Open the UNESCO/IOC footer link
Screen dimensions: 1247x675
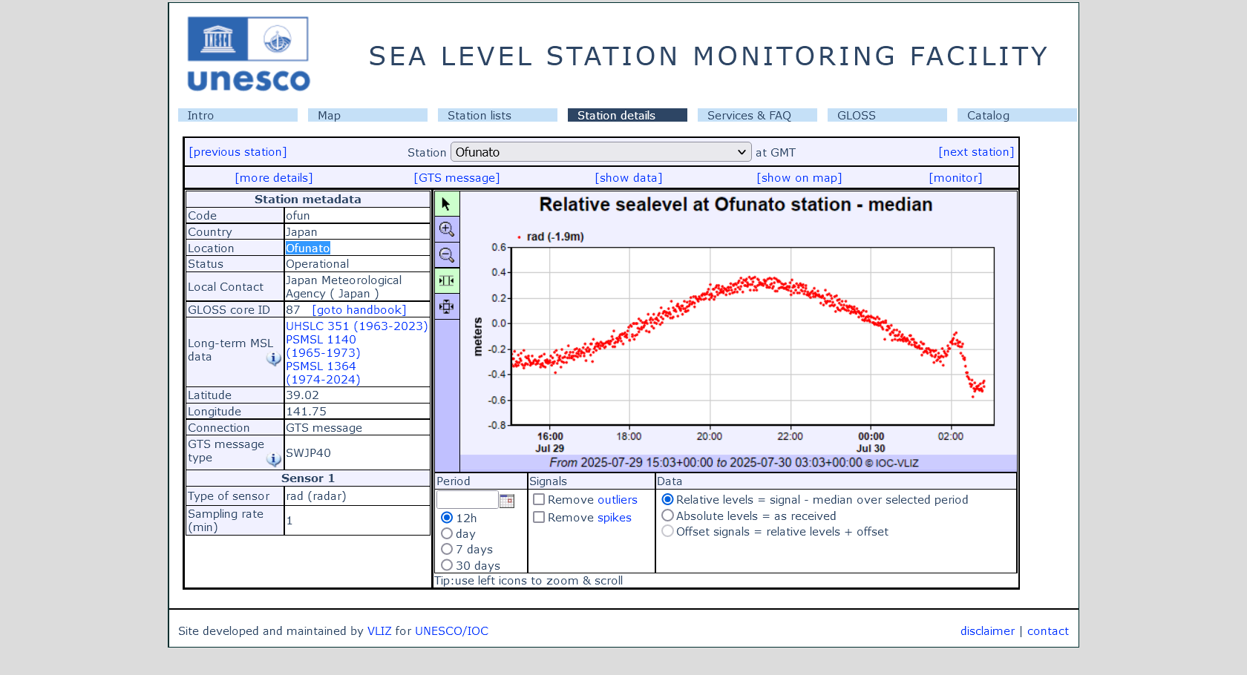coord(451,631)
